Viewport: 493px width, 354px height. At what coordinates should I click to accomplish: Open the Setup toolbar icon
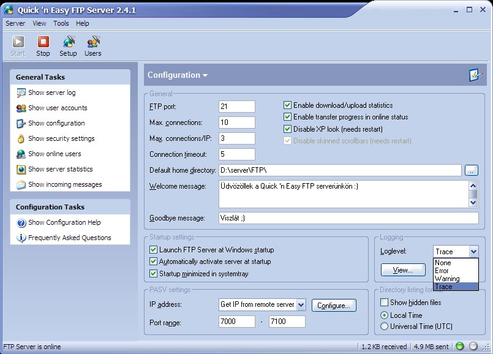[68, 42]
